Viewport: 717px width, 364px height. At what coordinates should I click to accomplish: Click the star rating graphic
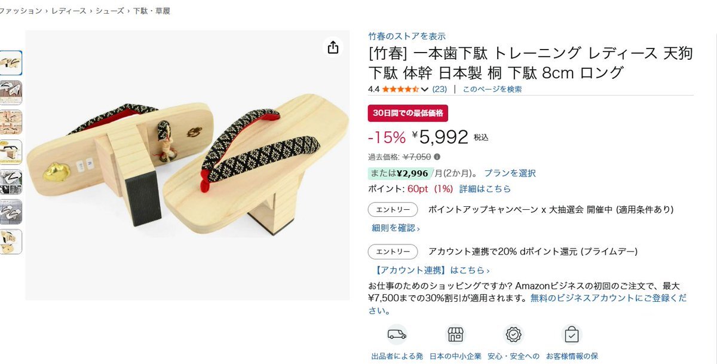[x=400, y=90]
